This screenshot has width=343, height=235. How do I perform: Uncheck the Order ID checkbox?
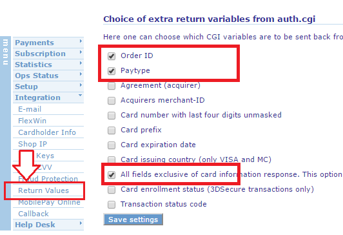click(x=112, y=56)
